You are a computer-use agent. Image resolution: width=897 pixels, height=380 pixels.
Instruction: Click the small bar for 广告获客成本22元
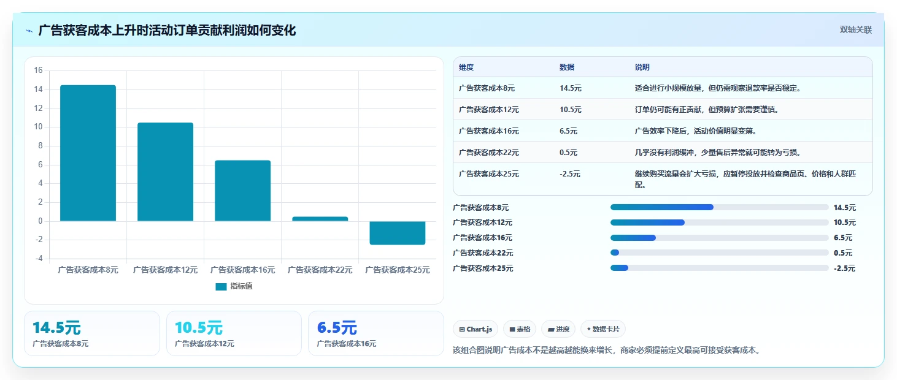(x=320, y=219)
